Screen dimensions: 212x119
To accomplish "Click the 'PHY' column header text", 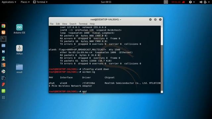I will pyautogui.click(x=51, y=77).
